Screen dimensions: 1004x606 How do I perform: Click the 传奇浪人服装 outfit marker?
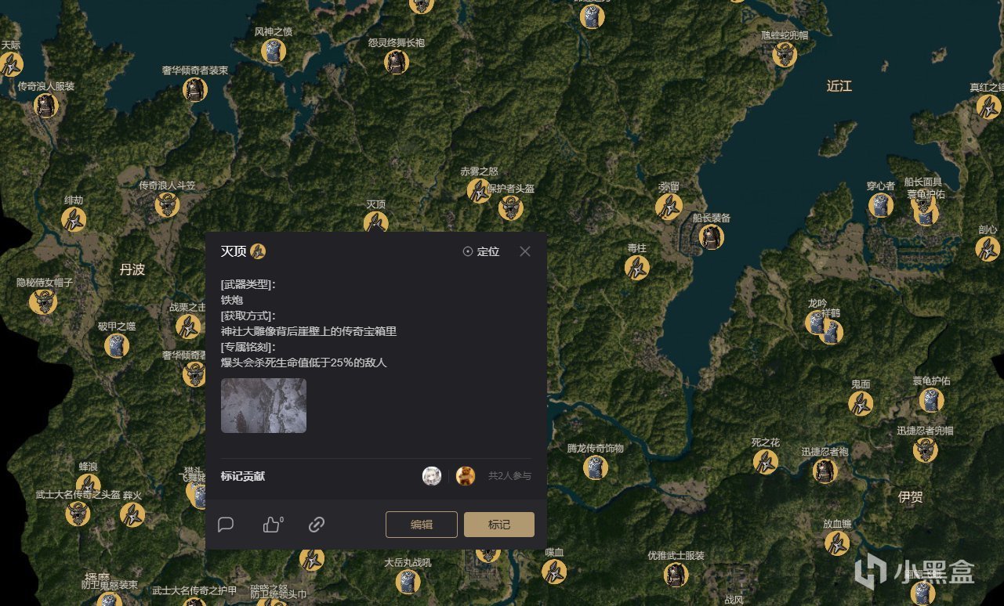click(46, 105)
